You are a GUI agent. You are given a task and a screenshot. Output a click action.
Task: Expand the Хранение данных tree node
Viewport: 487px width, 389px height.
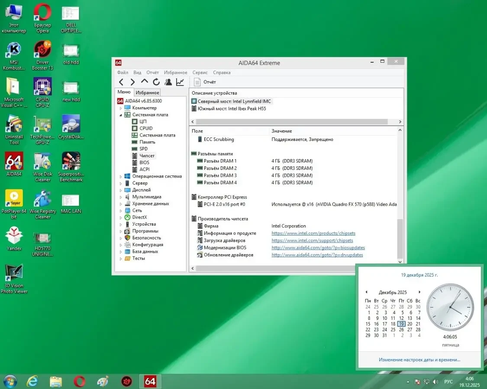click(x=121, y=204)
